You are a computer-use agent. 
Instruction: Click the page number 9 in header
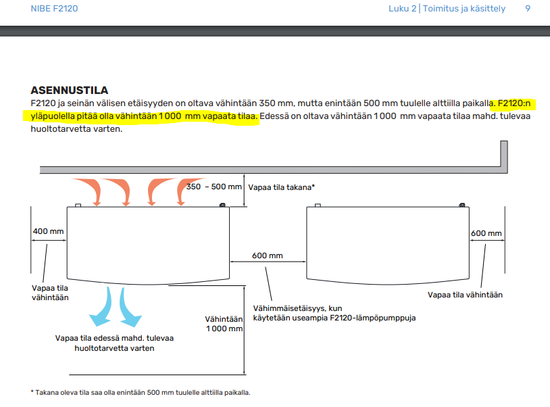pyautogui.click(x=528, y=9)
